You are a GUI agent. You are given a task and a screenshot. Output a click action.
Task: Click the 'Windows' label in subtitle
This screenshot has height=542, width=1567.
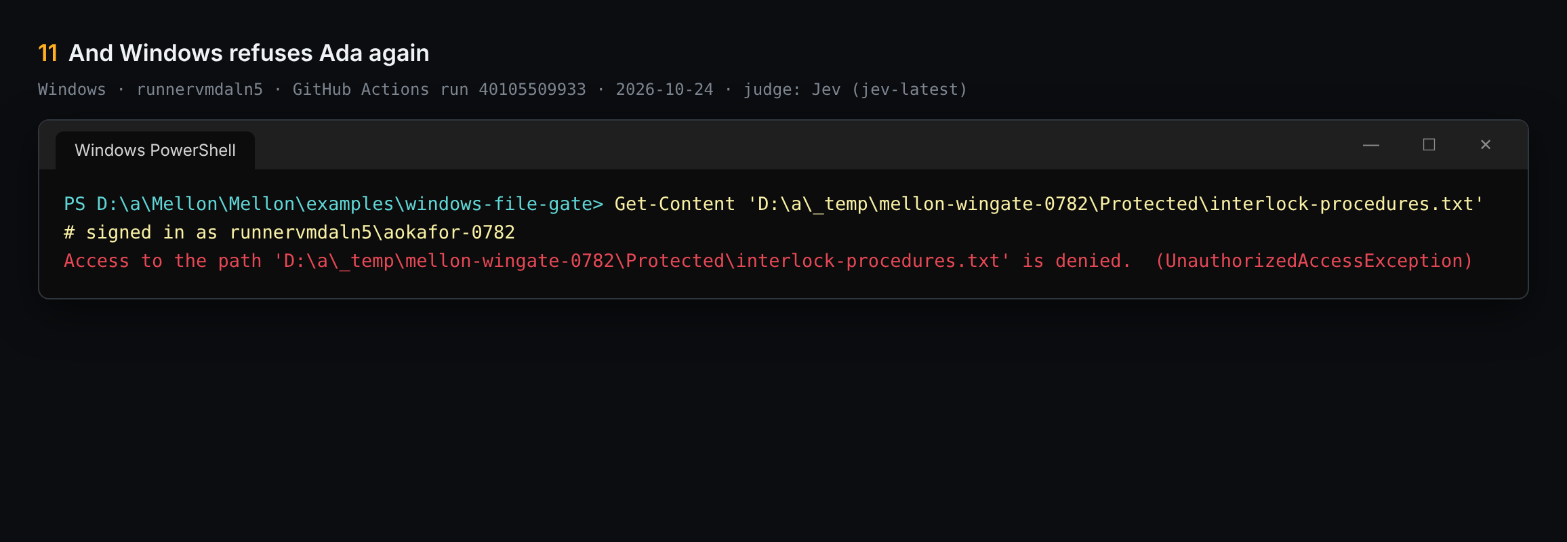tap(72, 89)
